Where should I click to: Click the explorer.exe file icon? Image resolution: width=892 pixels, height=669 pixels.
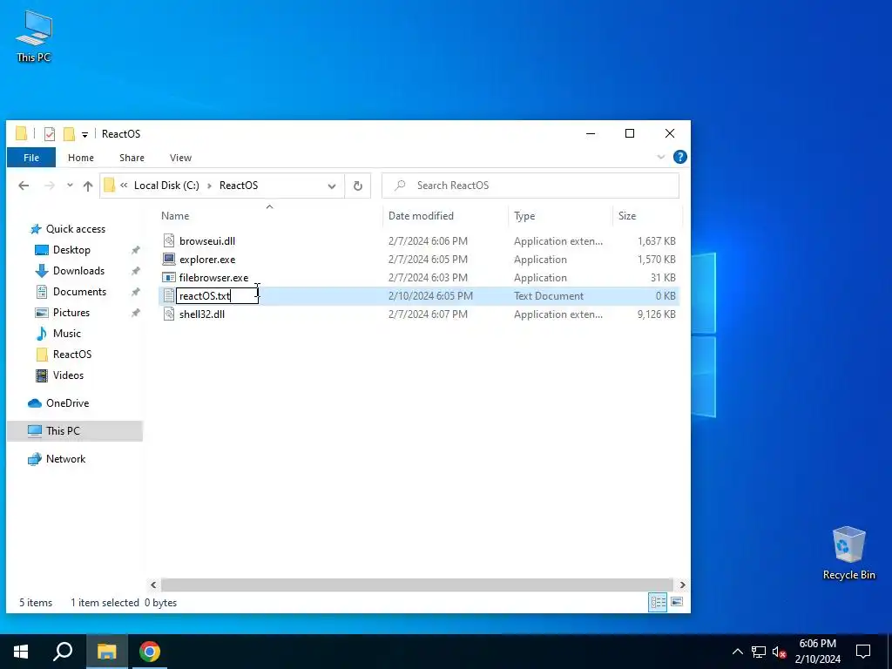click(169, 260)
